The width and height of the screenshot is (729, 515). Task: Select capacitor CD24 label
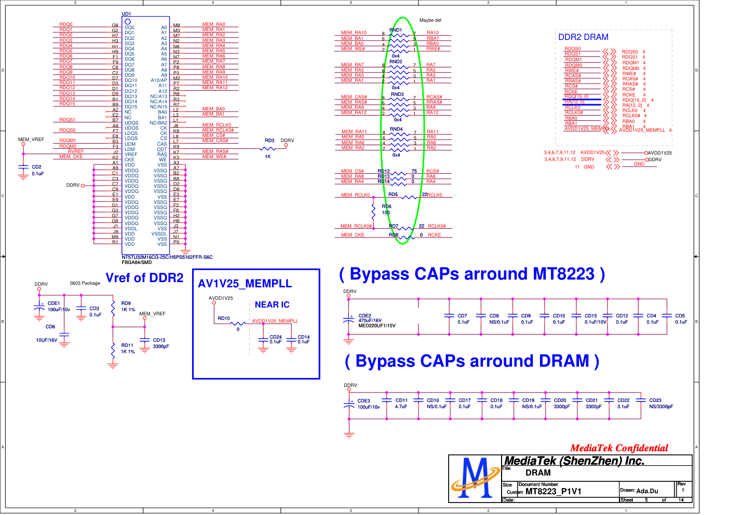(276, 337)
